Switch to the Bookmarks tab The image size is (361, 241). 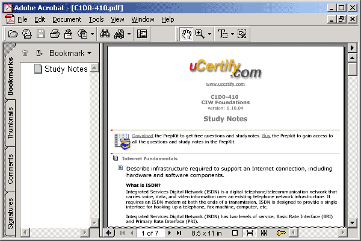pos(10,76)
